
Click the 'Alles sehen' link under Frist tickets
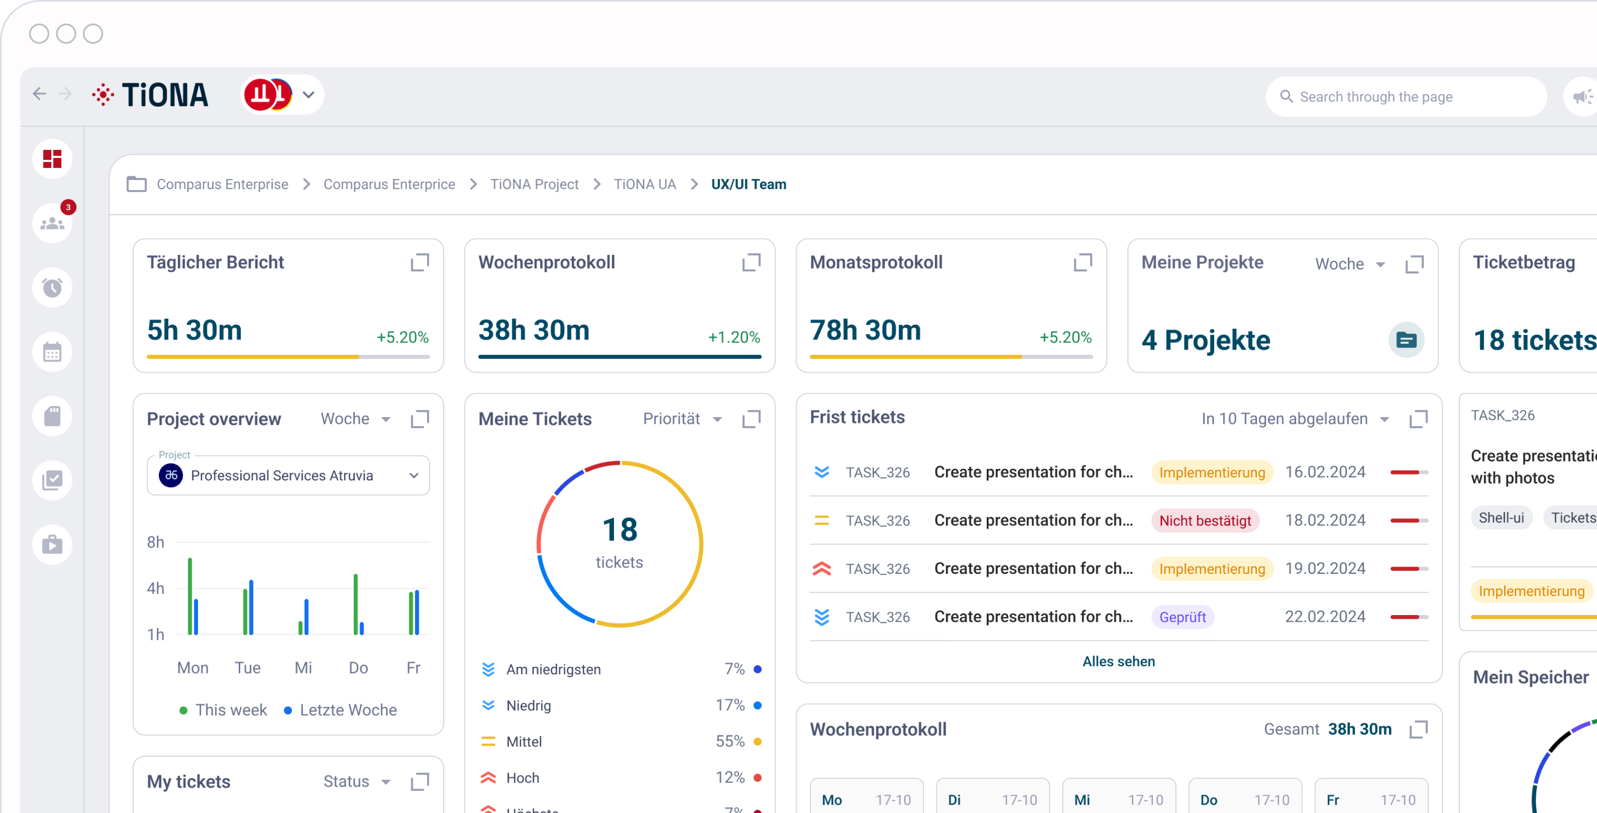click(1119, 661)
